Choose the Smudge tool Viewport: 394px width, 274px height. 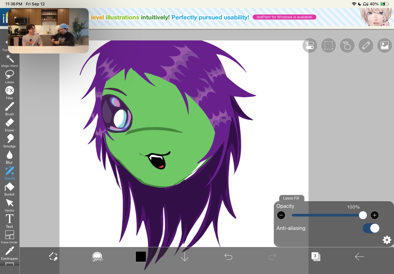tap(10, 141)
